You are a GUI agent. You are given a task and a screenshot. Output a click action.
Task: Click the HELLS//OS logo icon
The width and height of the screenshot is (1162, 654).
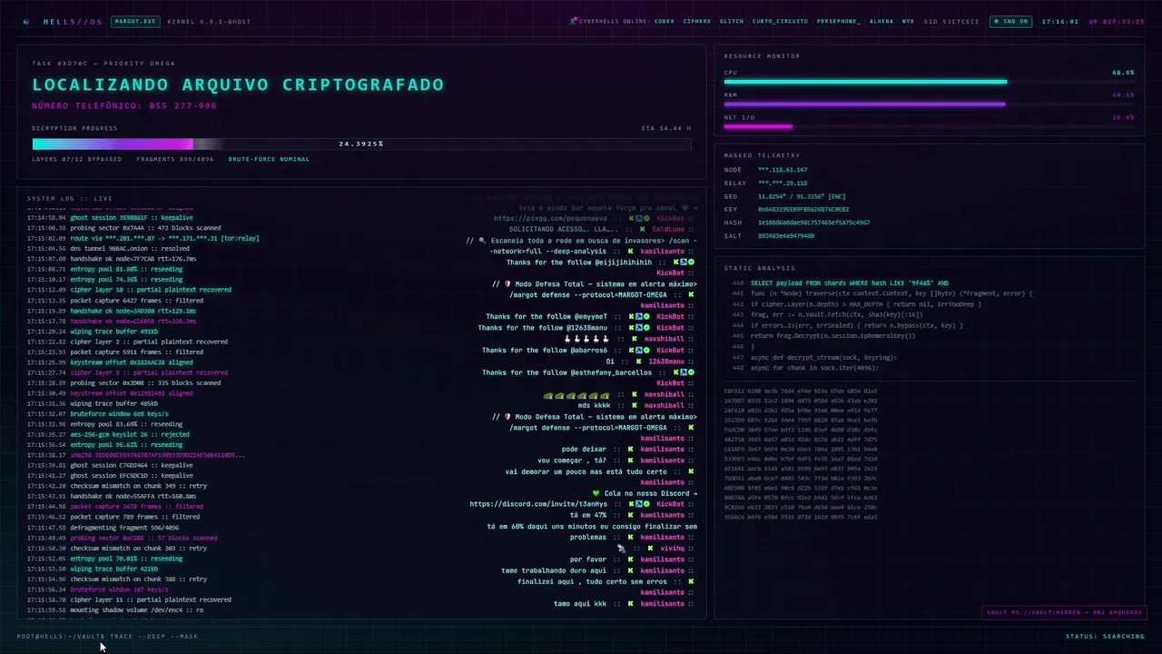coord(26,21)
